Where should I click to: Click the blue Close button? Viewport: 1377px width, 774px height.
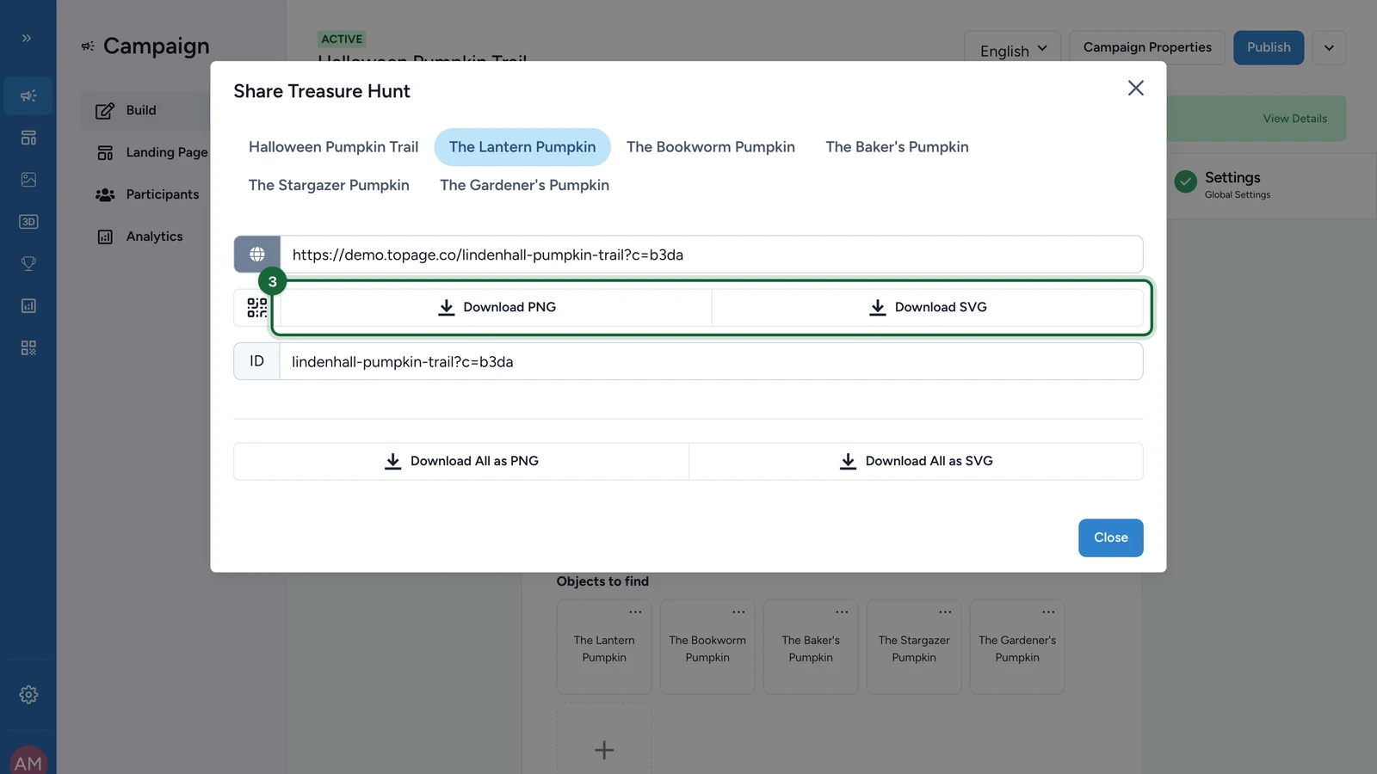point(1111,537)
